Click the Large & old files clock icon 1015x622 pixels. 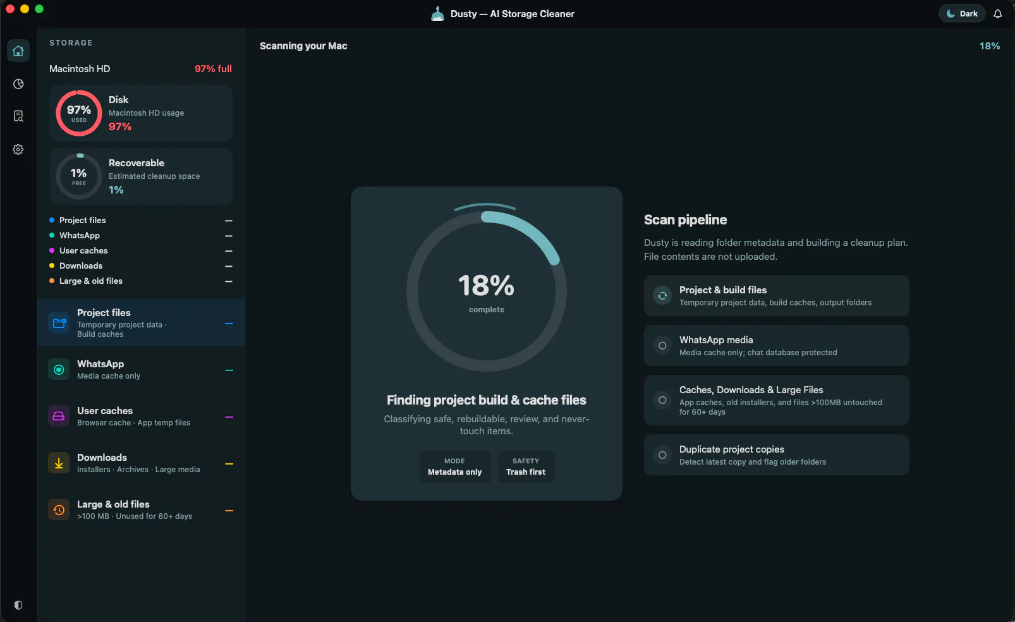59,510
